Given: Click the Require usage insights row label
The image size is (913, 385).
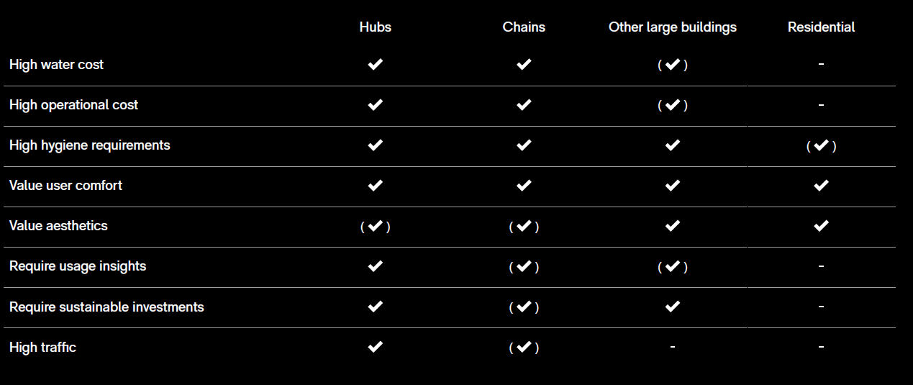Looking at the screenshot, I should pyautogui.click(x=78, y=266).
